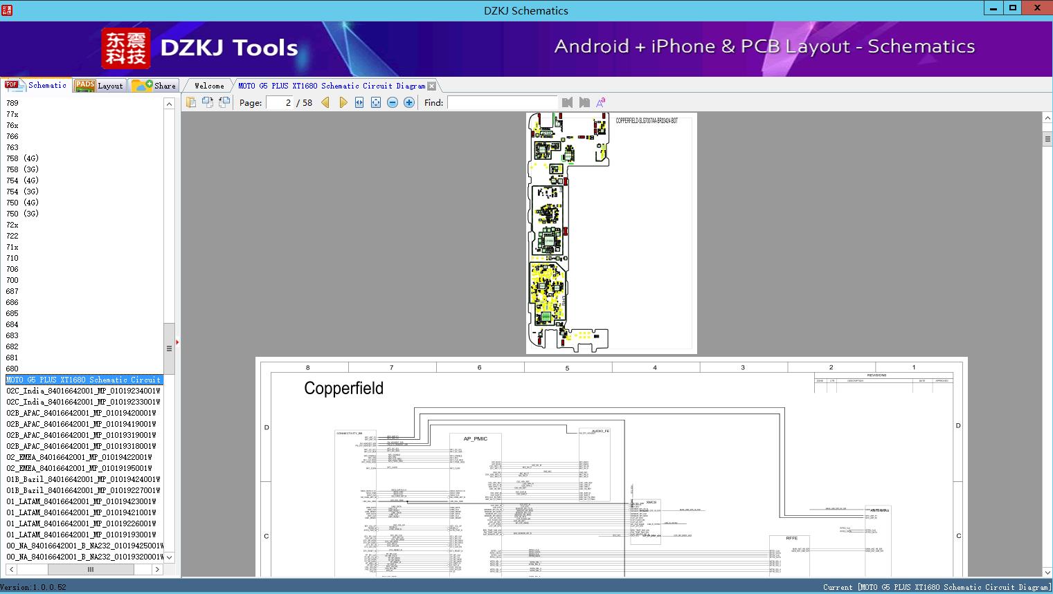1053x594 pixels.
Task: Click the find next icon
Action: pos(584,102)
